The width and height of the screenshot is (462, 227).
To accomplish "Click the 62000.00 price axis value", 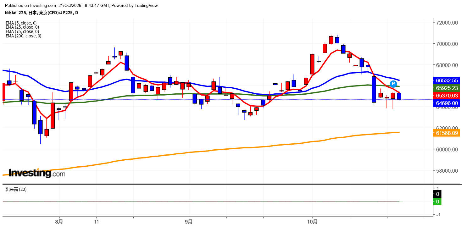I will pyautogui.click(x=447, y=128).
